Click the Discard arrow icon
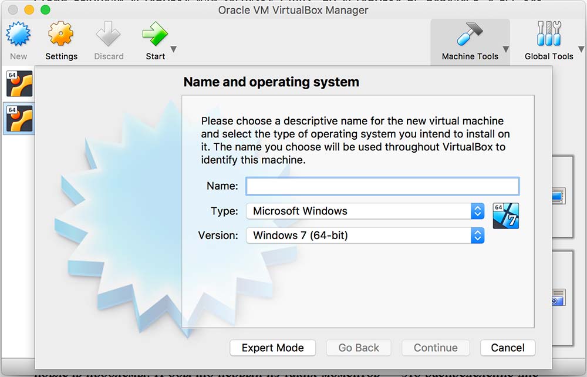Image resolution: width=587 pixels, height=377 pixels. (109, 35)
